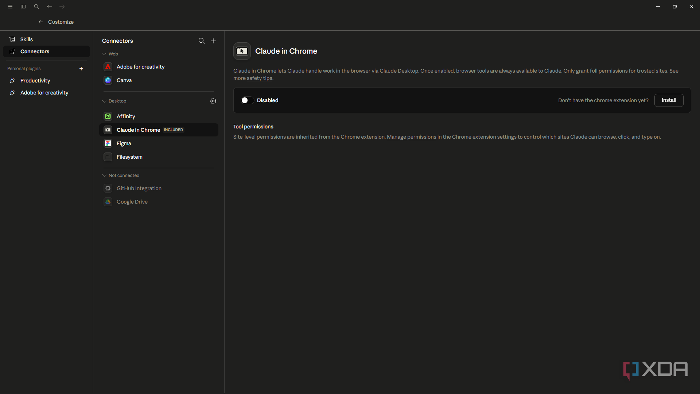Close the application window
This screenshot has height=394, width=700.
click(692, 7)
